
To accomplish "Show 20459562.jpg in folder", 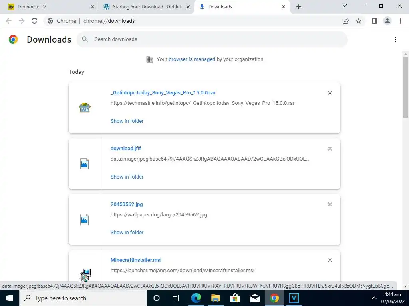I will point(127,233).
